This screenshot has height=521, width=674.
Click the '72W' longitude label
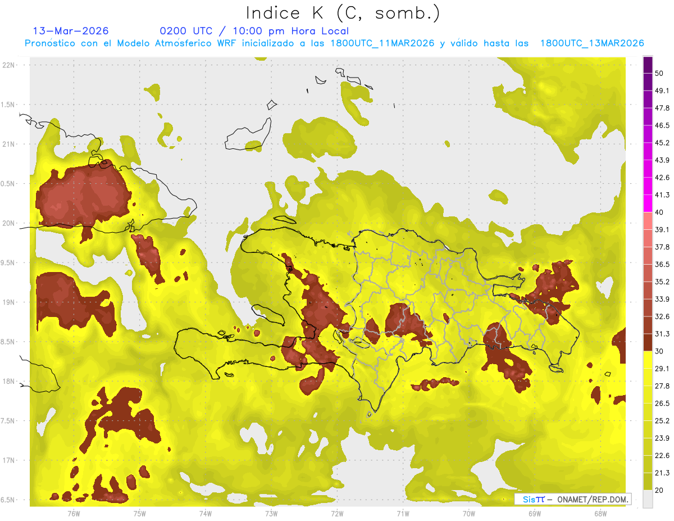coord(337,513)
